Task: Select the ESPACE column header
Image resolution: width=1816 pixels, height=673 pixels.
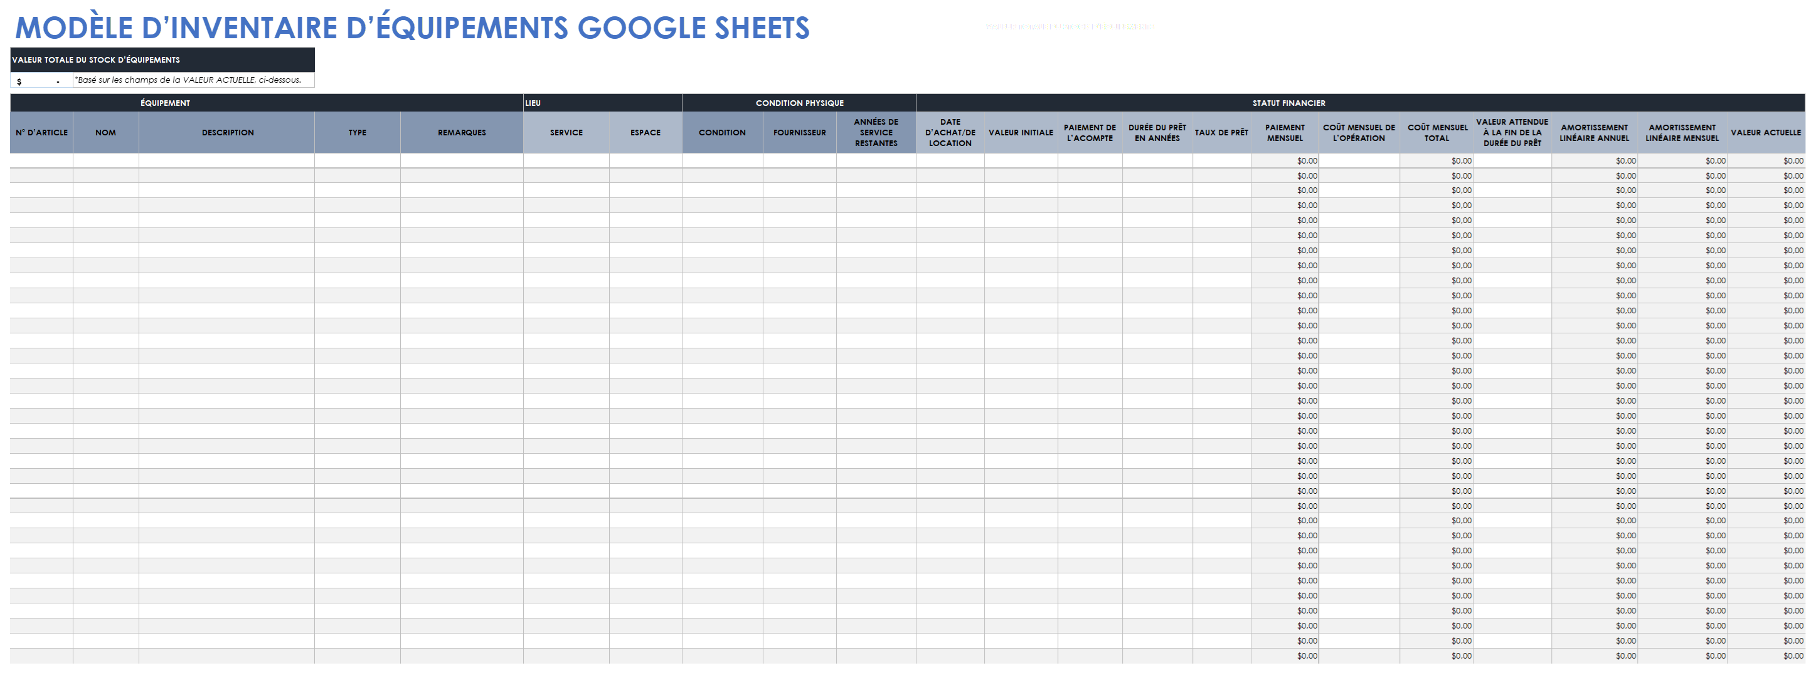Action: pyautogui.click(x=645, y=132)
